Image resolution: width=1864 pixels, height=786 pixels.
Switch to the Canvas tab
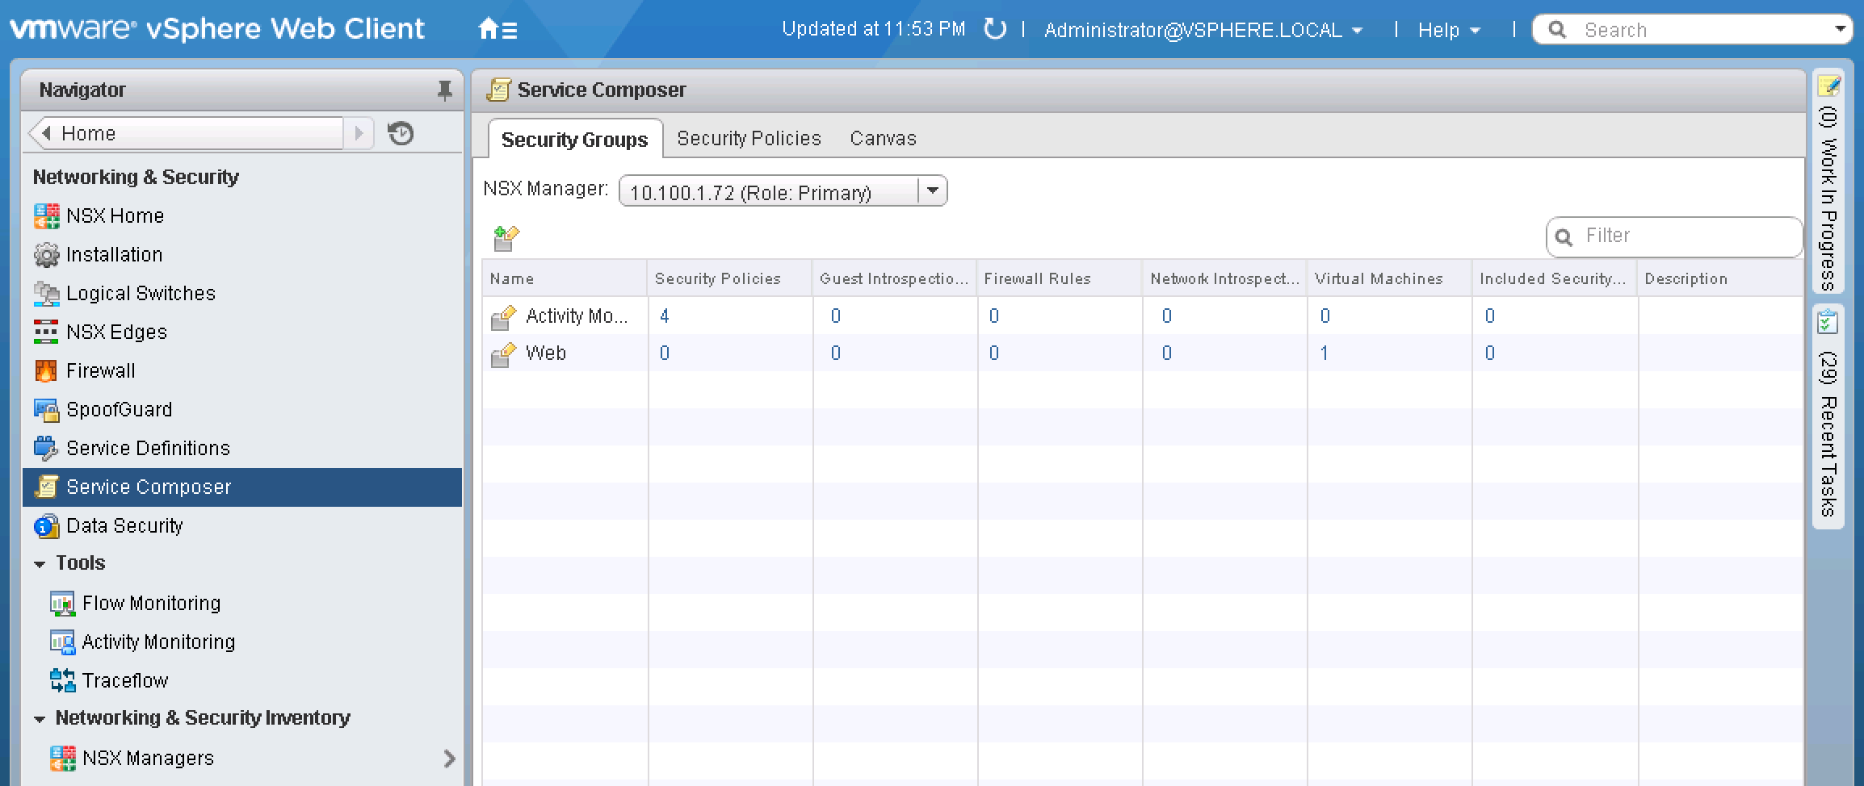click(882, 138)
